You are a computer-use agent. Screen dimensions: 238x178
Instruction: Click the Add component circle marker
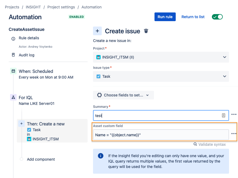click(21, 159)
